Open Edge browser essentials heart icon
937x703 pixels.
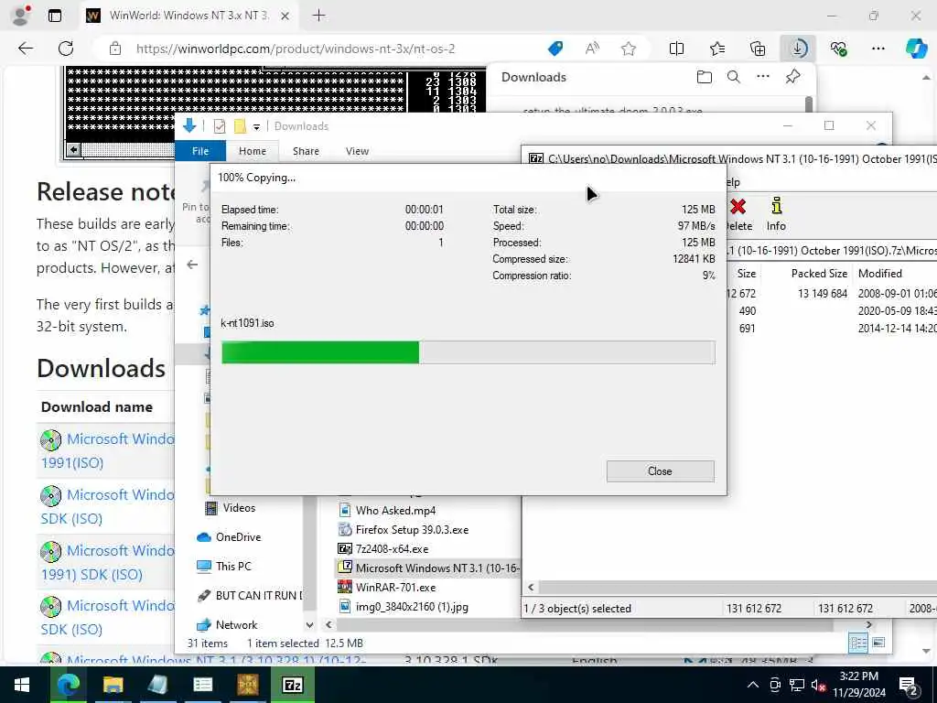838,49
